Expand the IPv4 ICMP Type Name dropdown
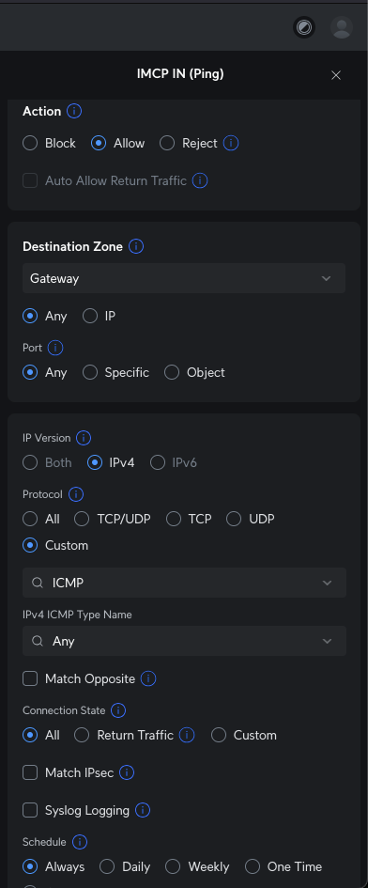Image resolution: width=368 pixels, height=888 pixels. [184, 641]
